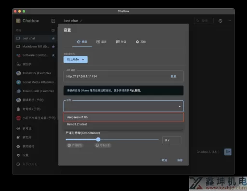Click the 0.7 temperature value field
Image resolution: width=247 pixels, height=191 pixels.
pos(172,140)
